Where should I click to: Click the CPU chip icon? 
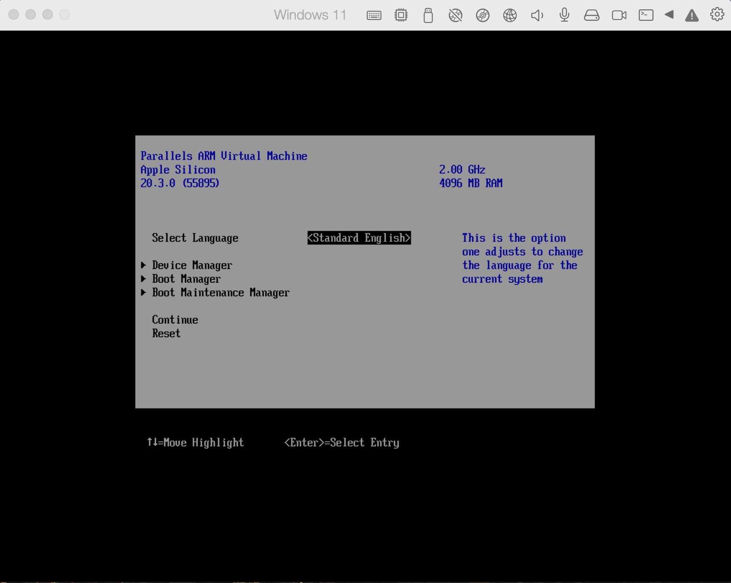[x=401, y=15]
